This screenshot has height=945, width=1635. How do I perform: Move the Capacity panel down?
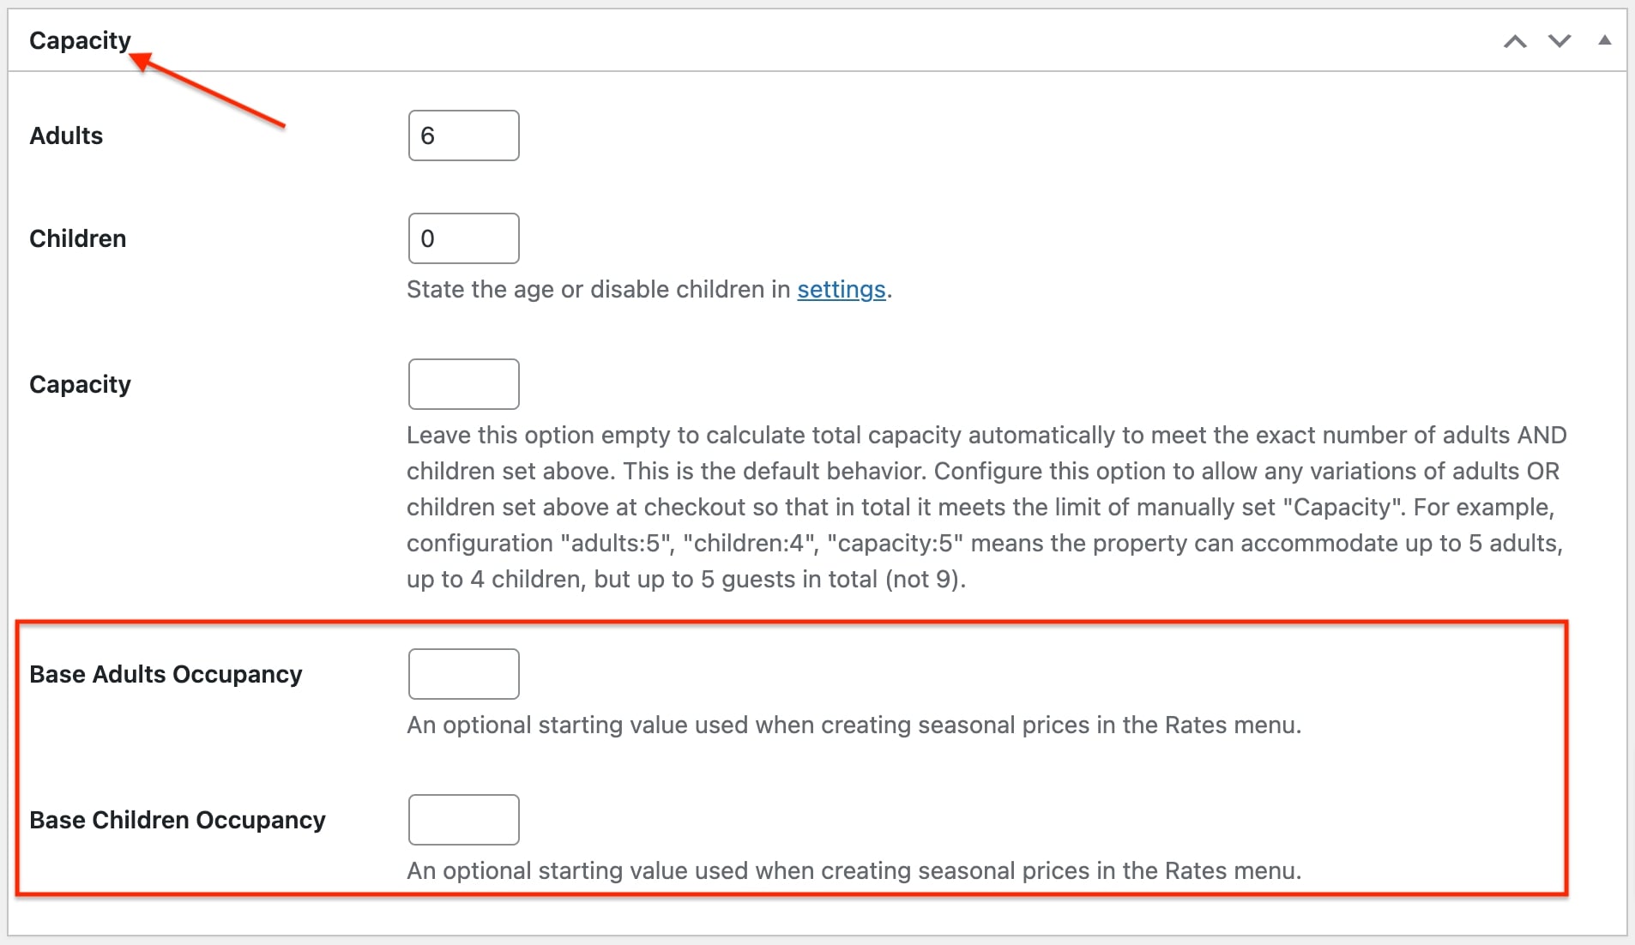point(1560,41)
